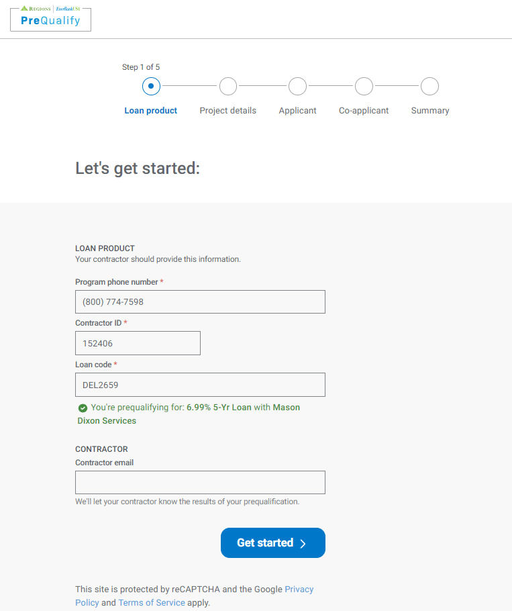
Task: Click the Co-applicant step circle
Action: click(x=364, y=87)
